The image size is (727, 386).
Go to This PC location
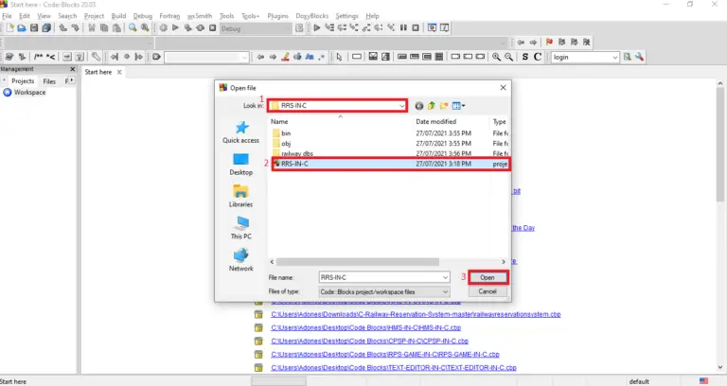[x=240, y=227]
